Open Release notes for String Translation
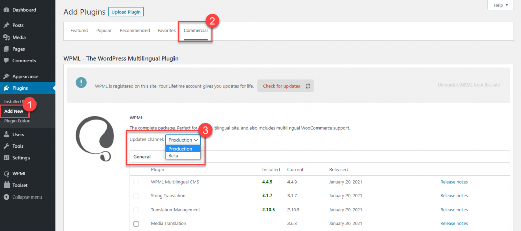 pyautogui.click(x=454, y=196)
